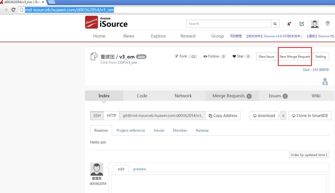Select the Readme sub-tab
The height and width of the screenshot is (193, 335).
(101, 130)
